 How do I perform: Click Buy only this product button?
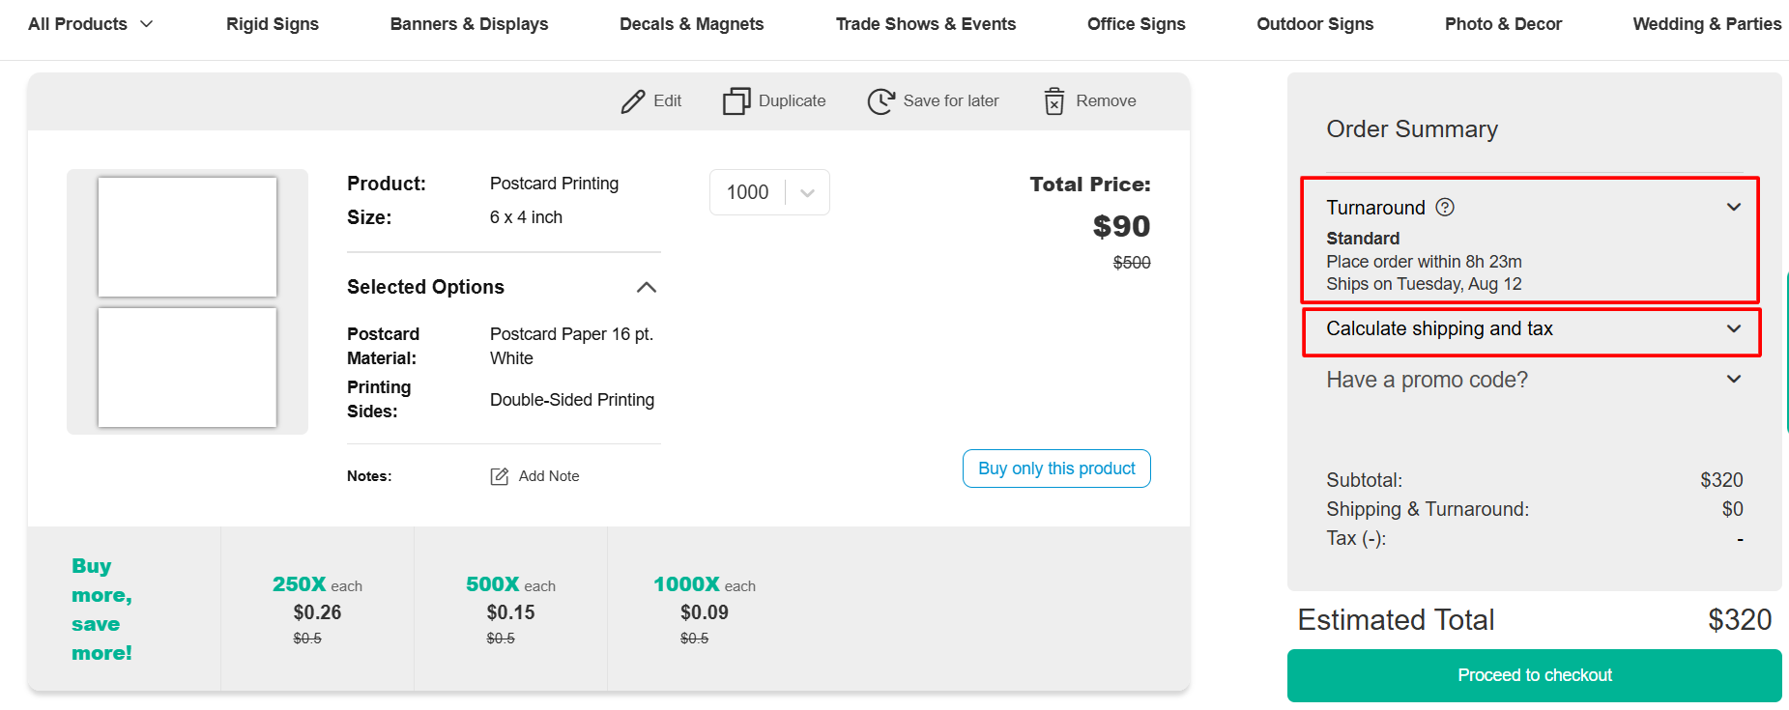(1056, 469)
